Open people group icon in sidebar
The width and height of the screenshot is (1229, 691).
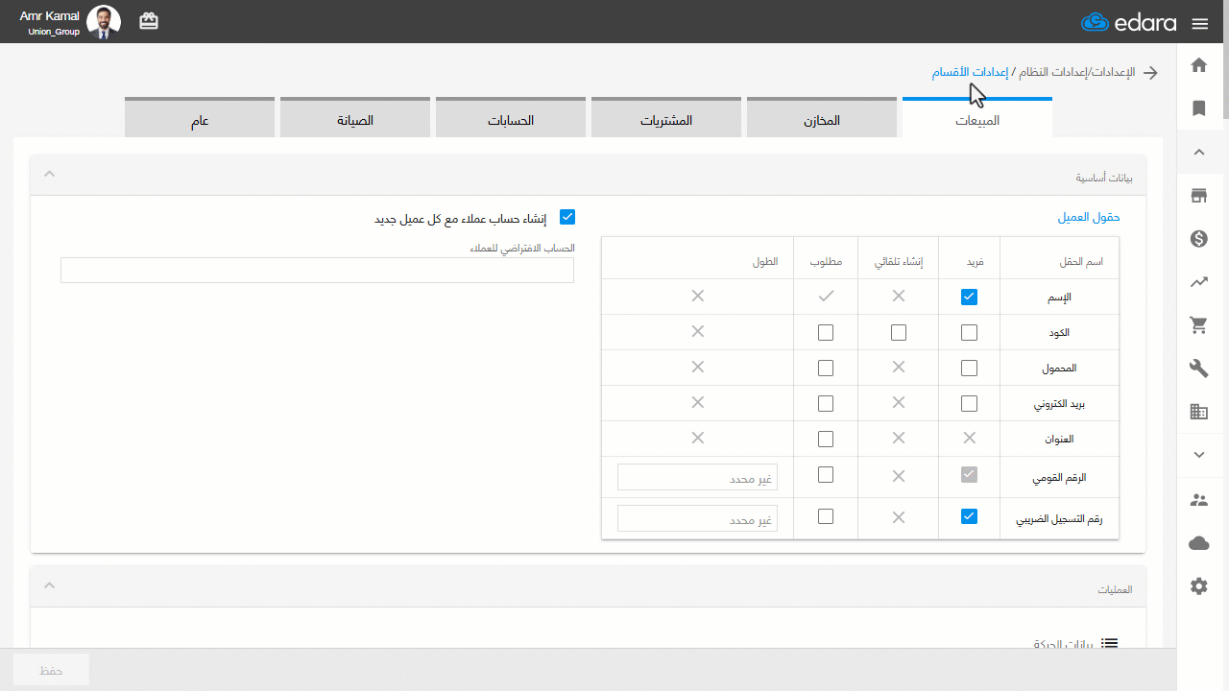1198,499
